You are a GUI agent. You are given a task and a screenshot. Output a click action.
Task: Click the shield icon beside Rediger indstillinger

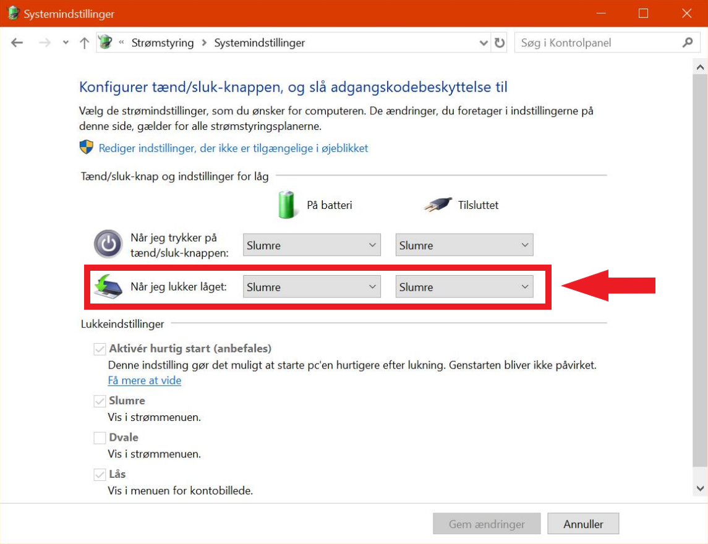[86, 147]
